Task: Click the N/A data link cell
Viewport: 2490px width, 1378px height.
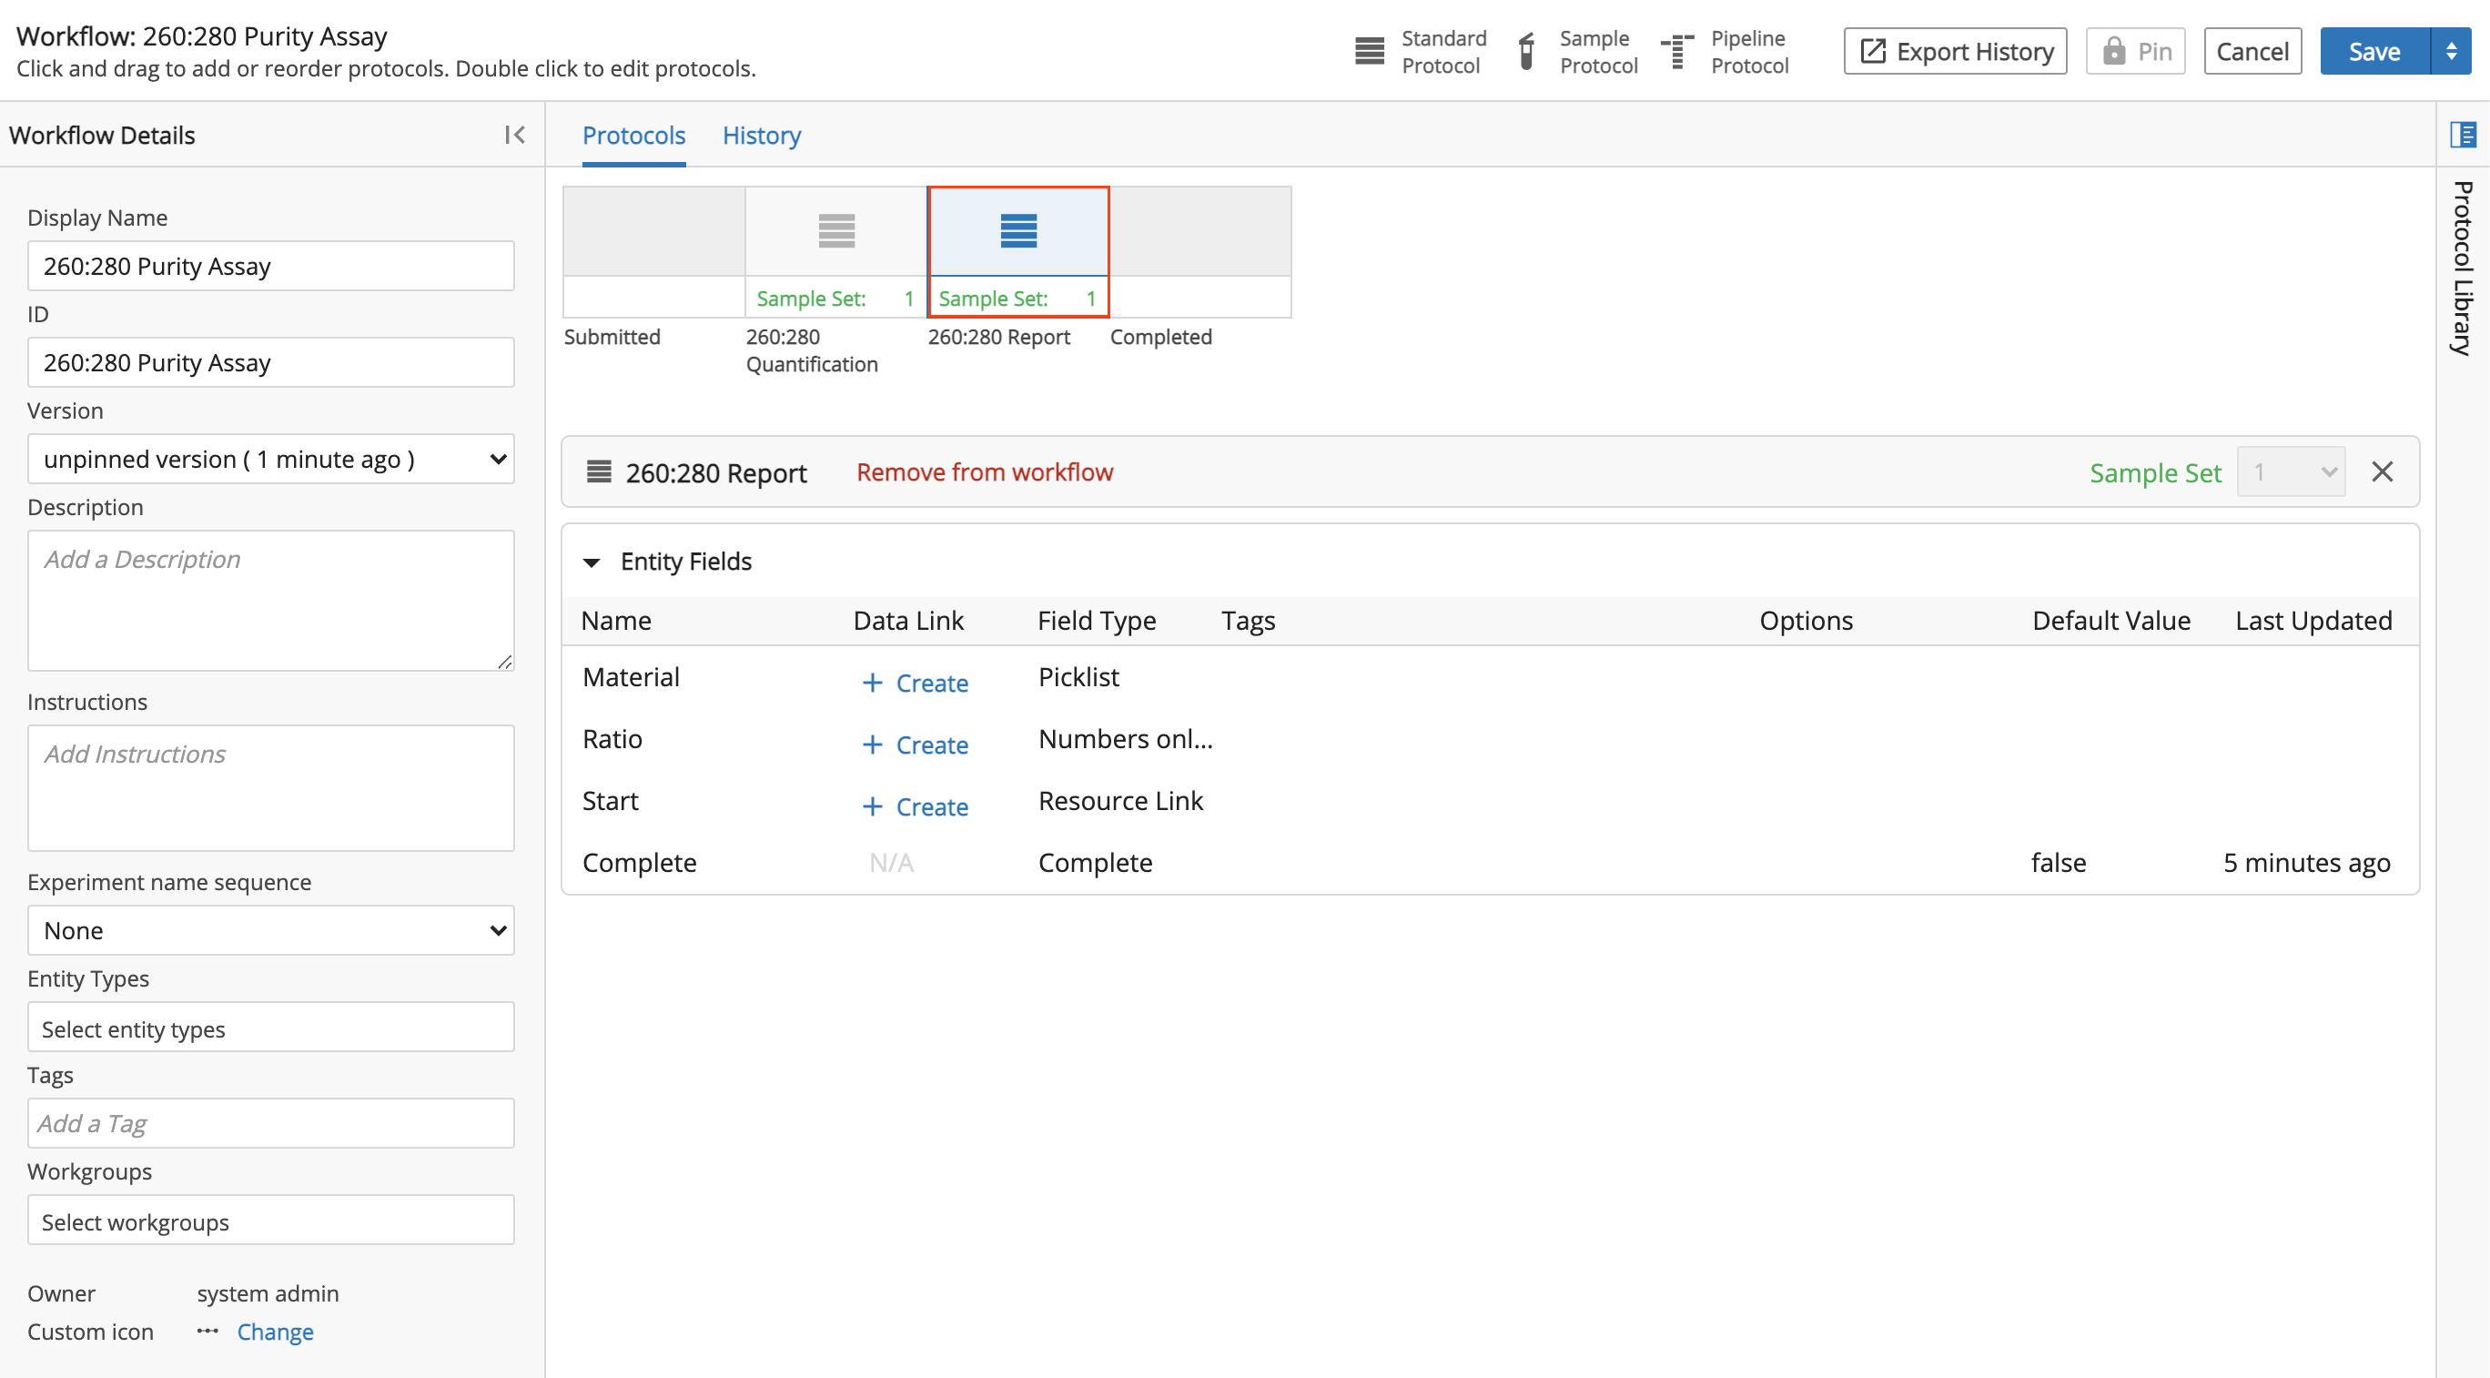Action: click(890, 863)
